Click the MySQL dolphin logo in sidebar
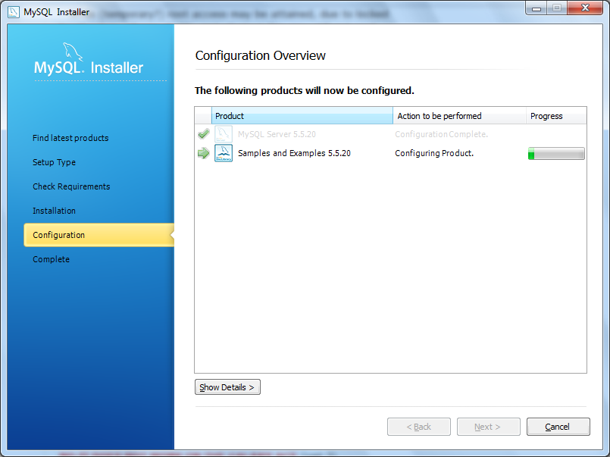The height and width of the screenshot is (457, 610). coord(74,52)
